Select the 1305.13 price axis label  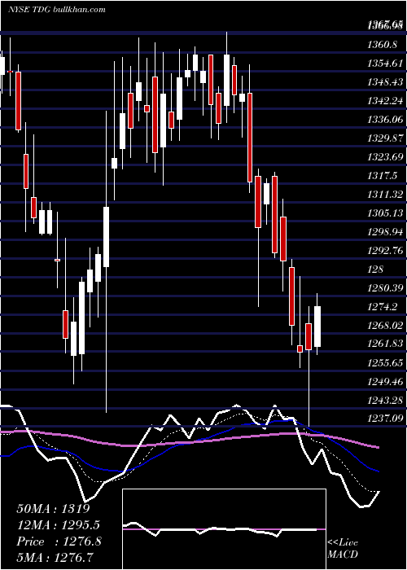pyautogui.click(x=385, y=213)
